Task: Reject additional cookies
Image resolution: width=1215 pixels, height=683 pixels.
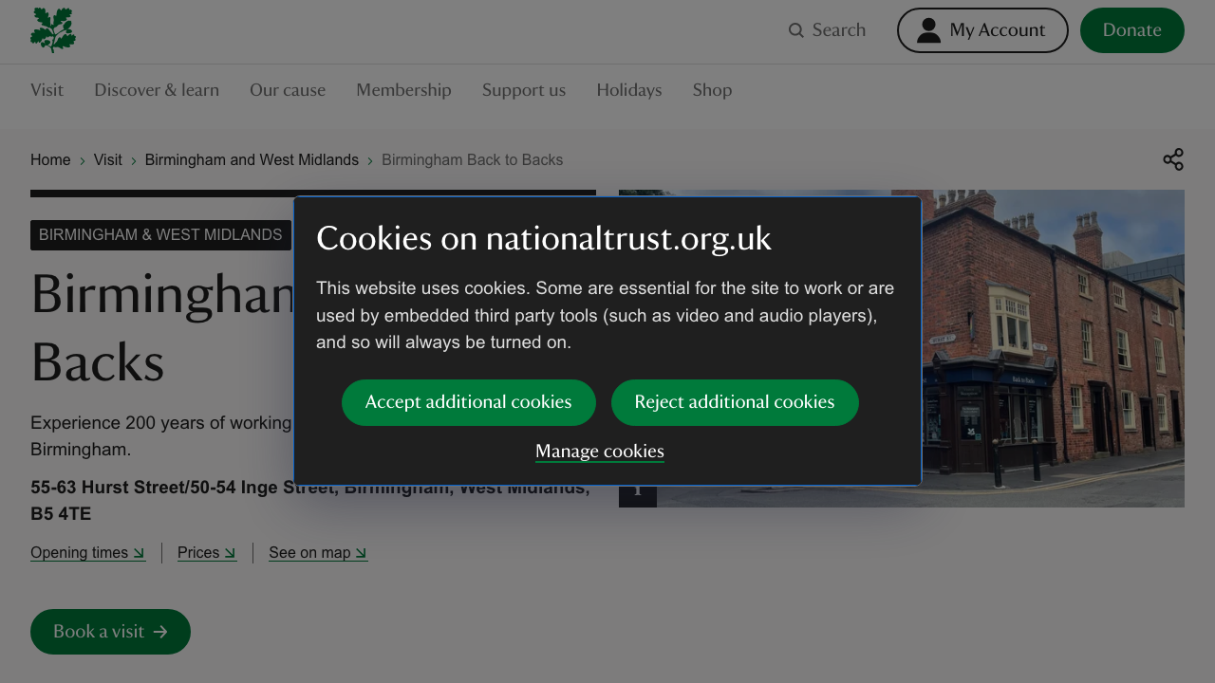Action: click(735, 402)
